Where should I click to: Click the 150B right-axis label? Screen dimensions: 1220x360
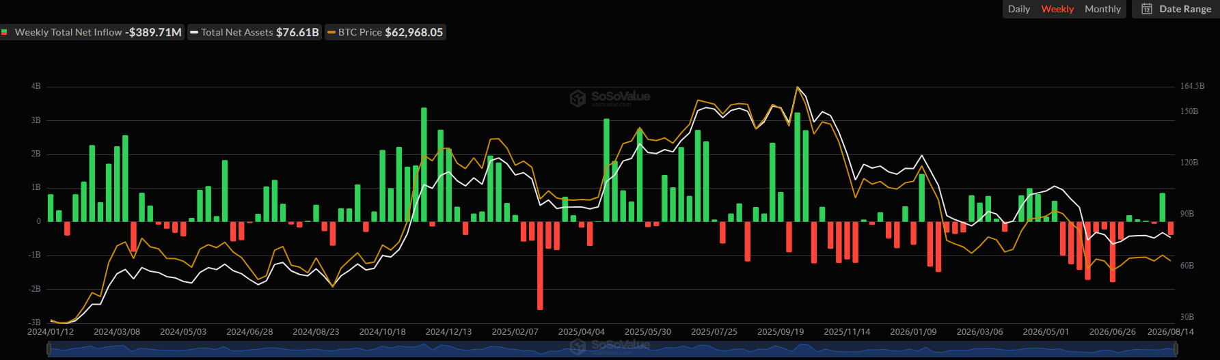point(1189,111)
